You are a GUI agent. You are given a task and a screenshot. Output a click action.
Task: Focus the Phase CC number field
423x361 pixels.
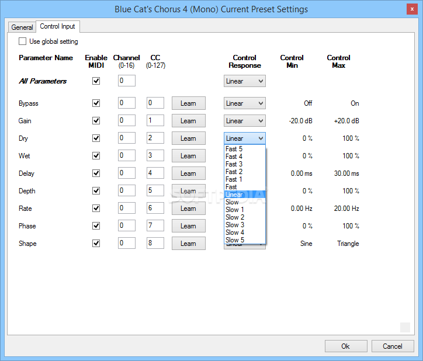[155, 225]
